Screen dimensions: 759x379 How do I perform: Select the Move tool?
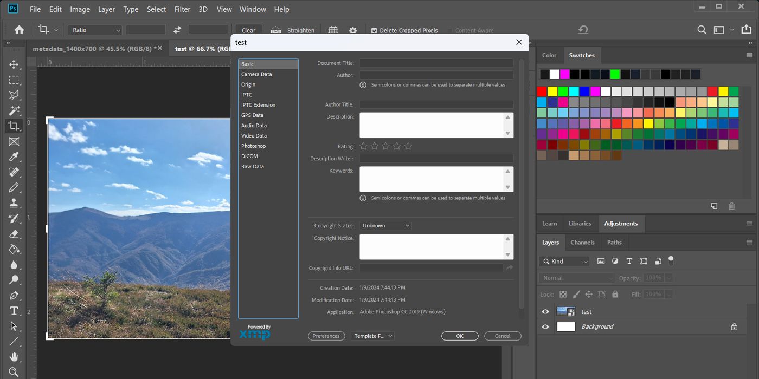point(14,64)
